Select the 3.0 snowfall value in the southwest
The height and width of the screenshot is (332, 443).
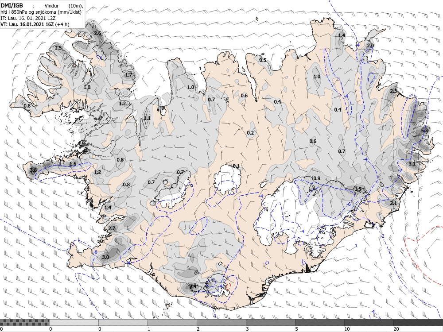pos(105,257)
